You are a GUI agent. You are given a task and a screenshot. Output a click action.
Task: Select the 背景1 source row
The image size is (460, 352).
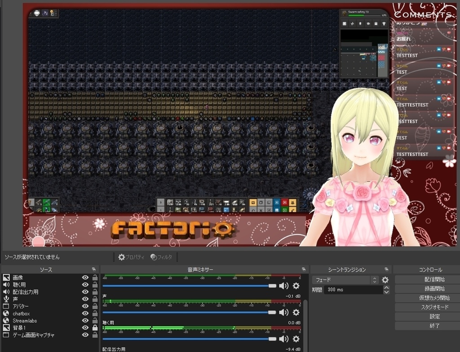tap(50, 328)
